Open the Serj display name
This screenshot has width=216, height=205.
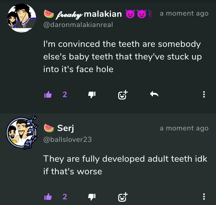point(66,128)
